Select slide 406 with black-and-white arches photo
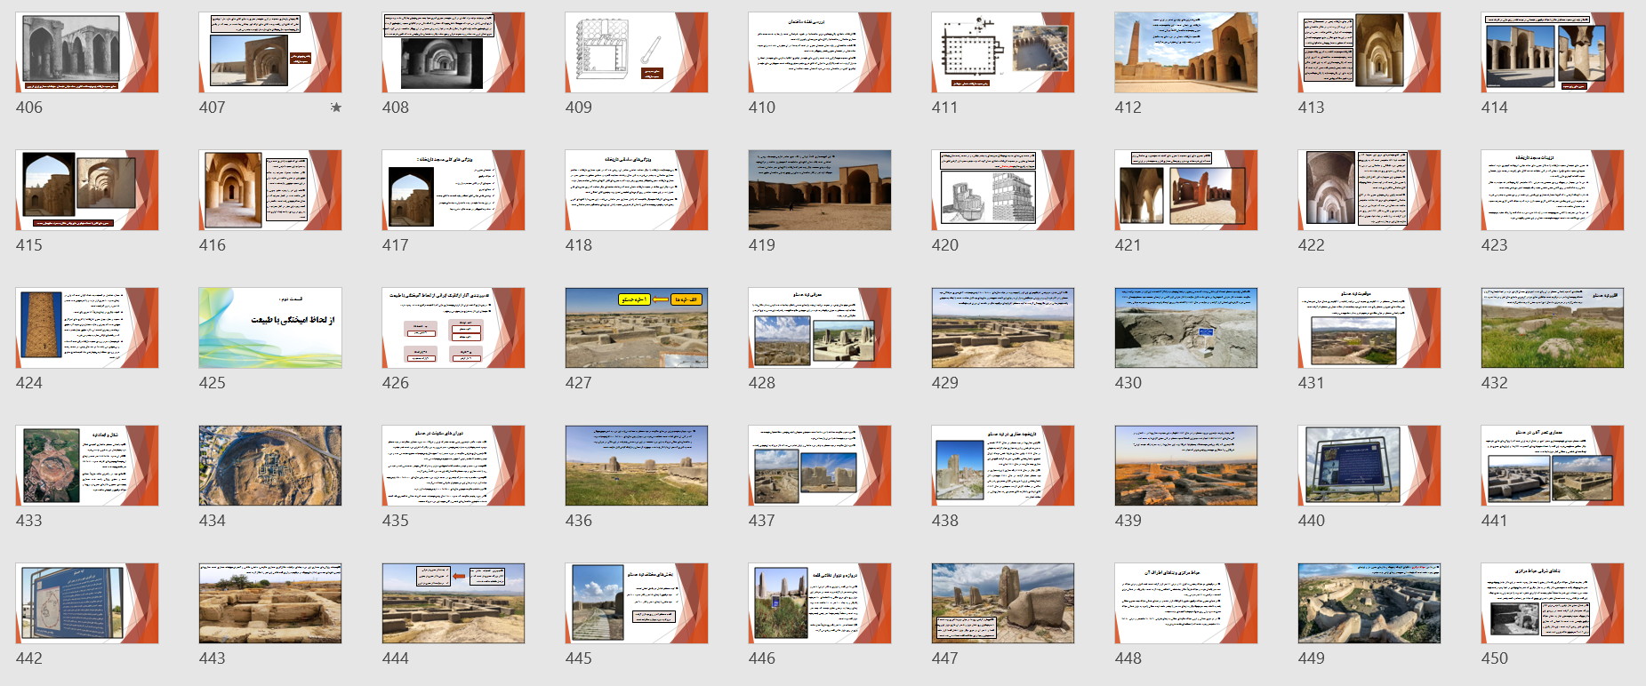Screen dimensions: 1646x686 pos(87,52)
